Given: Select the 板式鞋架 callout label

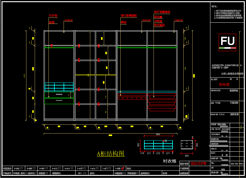Looking at the screenshot, I should tap(159, 25).
